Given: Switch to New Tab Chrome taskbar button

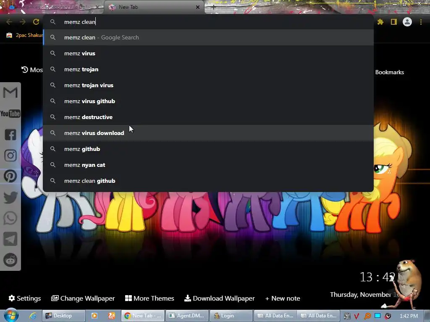Looking at the screenshot, I should click(143, 316).
